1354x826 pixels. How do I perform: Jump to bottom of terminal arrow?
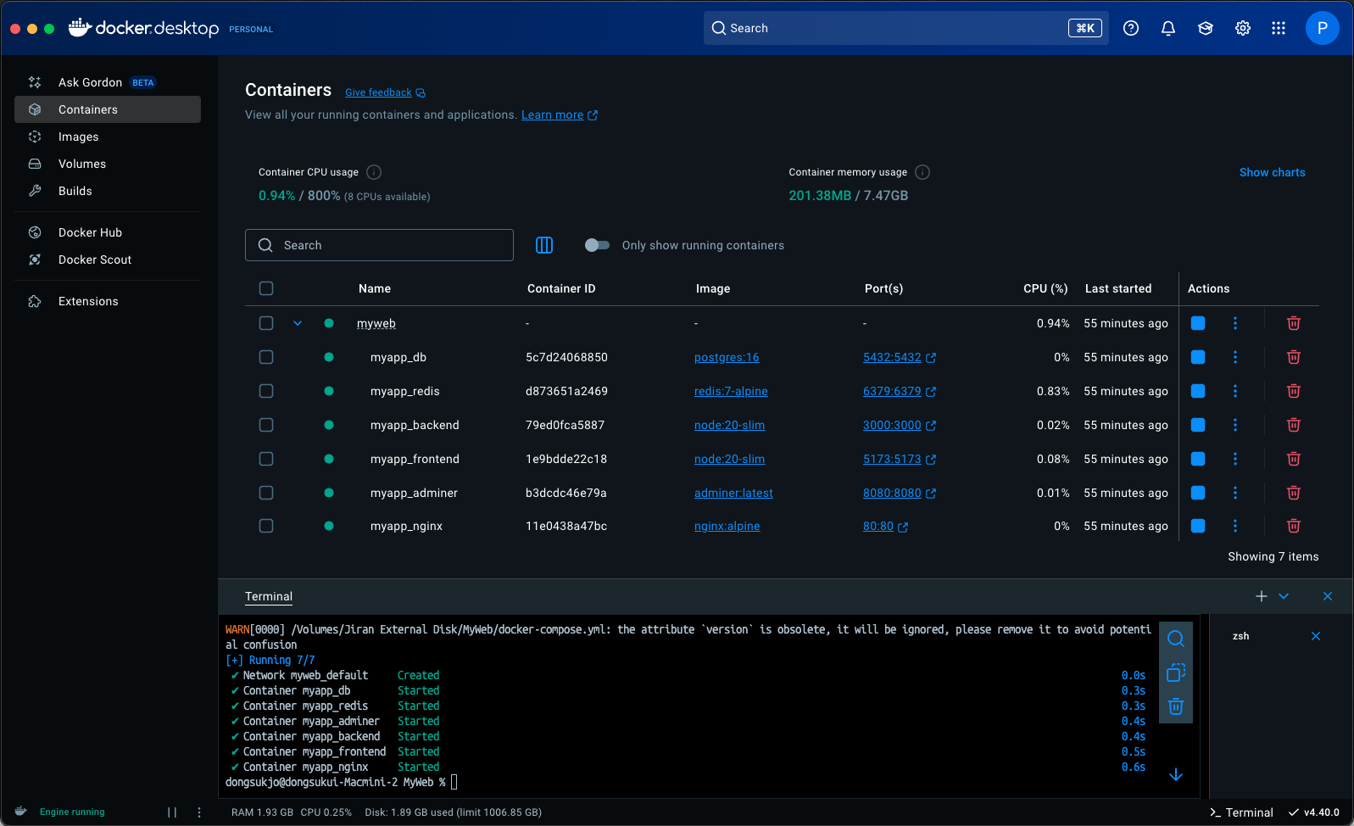tap(1176, 775)
